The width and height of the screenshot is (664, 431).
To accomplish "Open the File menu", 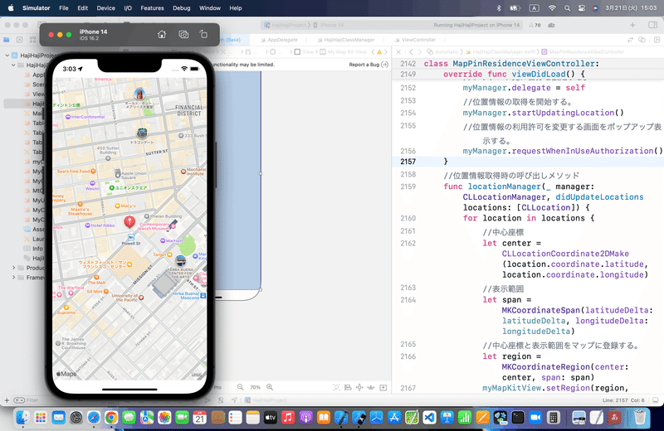I will [x=64, y=8].
